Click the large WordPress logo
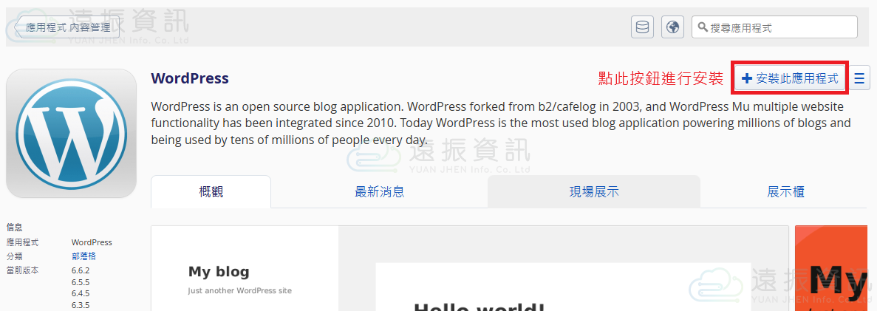Screen dimensions: 877x311 (x=71, y=134)
